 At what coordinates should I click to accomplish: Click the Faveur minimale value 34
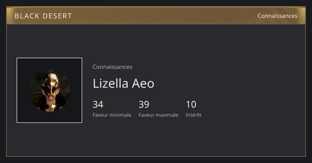98,105
